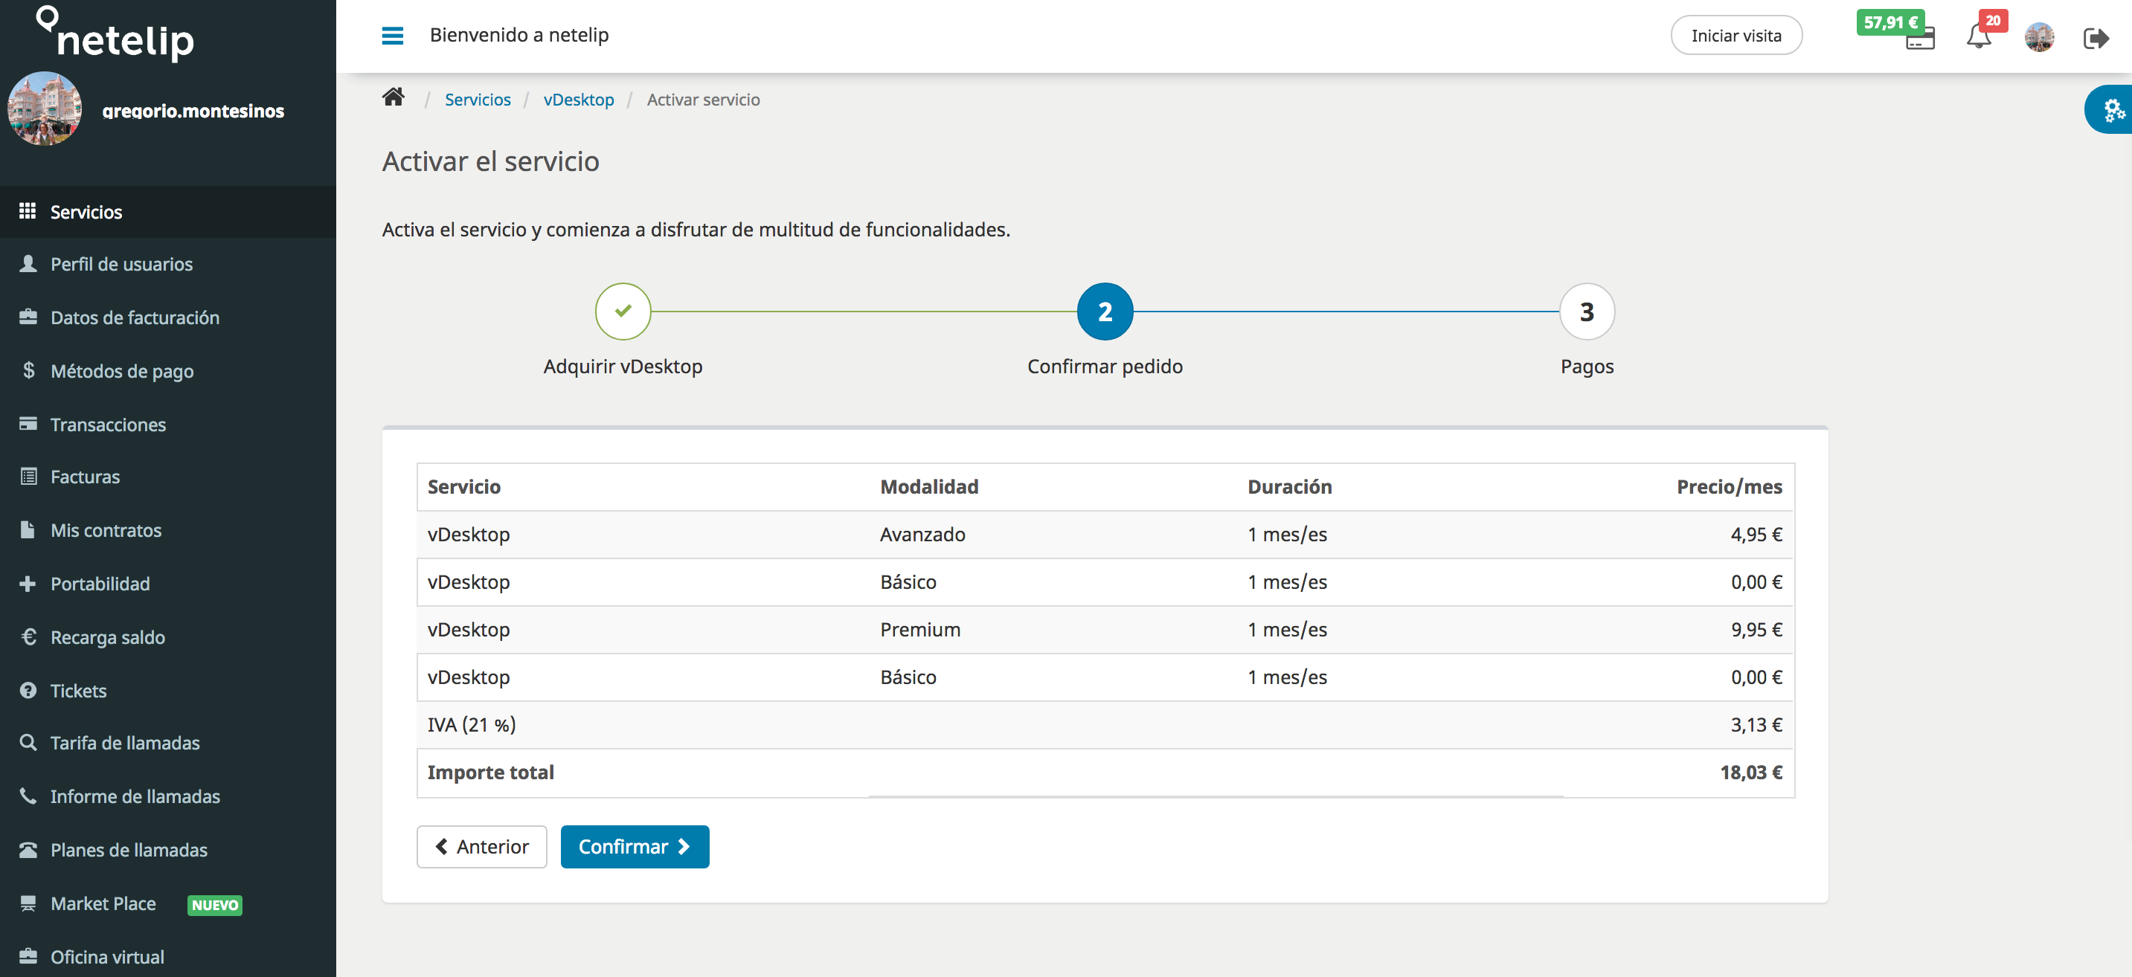Open the settings gears side tab
The image size is (2132, 977).
pos(2110,109)
